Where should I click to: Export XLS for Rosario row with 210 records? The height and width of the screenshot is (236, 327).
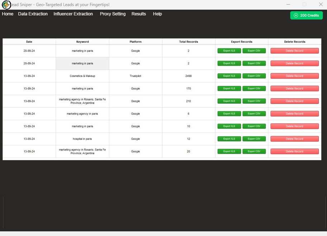[x=229, y=101]
